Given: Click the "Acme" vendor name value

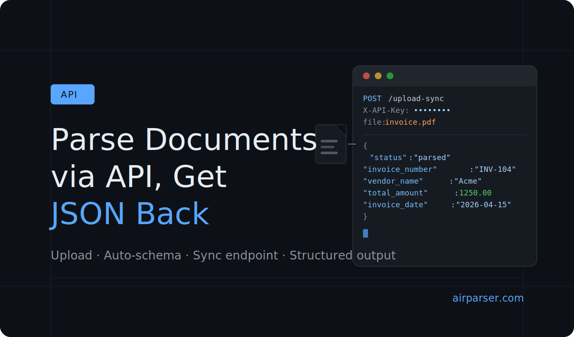Looking at the screenshot, I should [468, 181].
